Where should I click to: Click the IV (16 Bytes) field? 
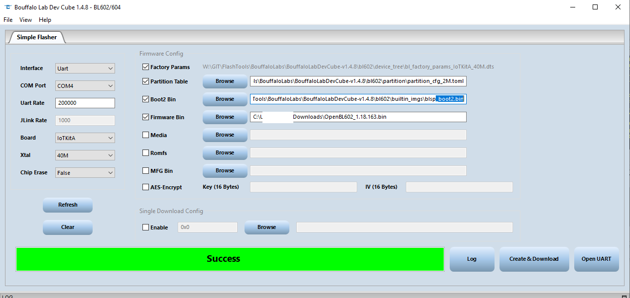[x=459, y=187]
